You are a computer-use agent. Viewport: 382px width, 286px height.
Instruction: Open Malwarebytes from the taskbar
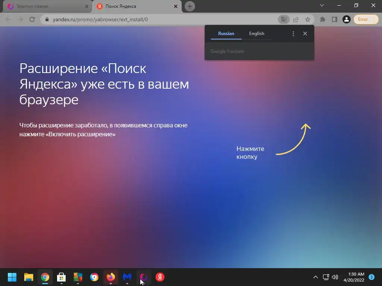(127, 277)
